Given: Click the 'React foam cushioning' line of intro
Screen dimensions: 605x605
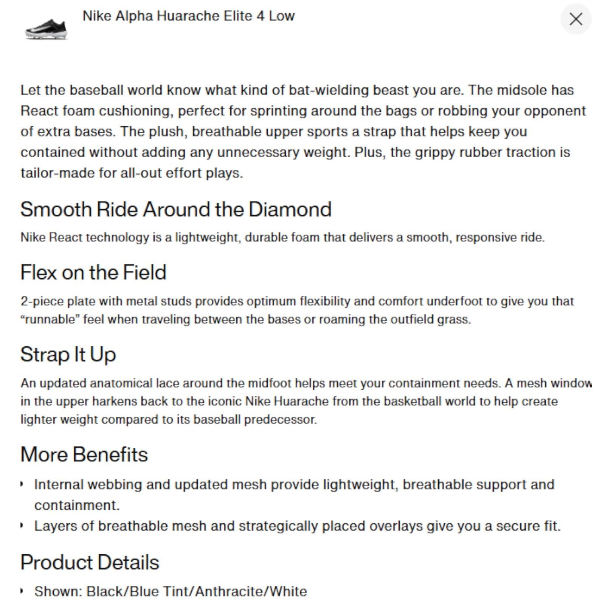Looking at the screenshot, I should [x=303, y=111].
